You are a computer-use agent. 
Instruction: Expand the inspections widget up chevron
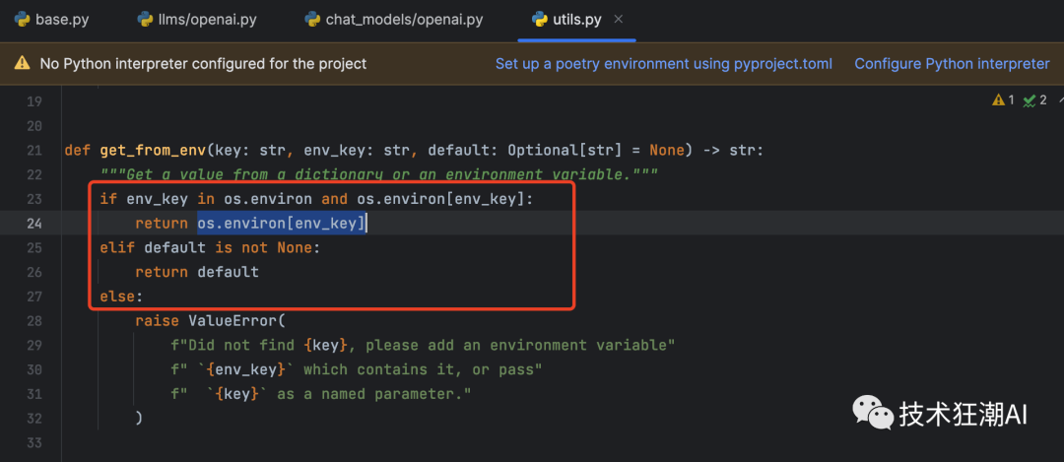pyautogui.click(x=1057, y=100)
